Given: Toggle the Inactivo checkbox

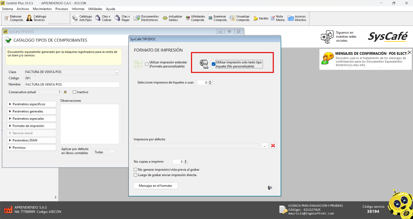Looking at the screenshot, I should 74,92.
